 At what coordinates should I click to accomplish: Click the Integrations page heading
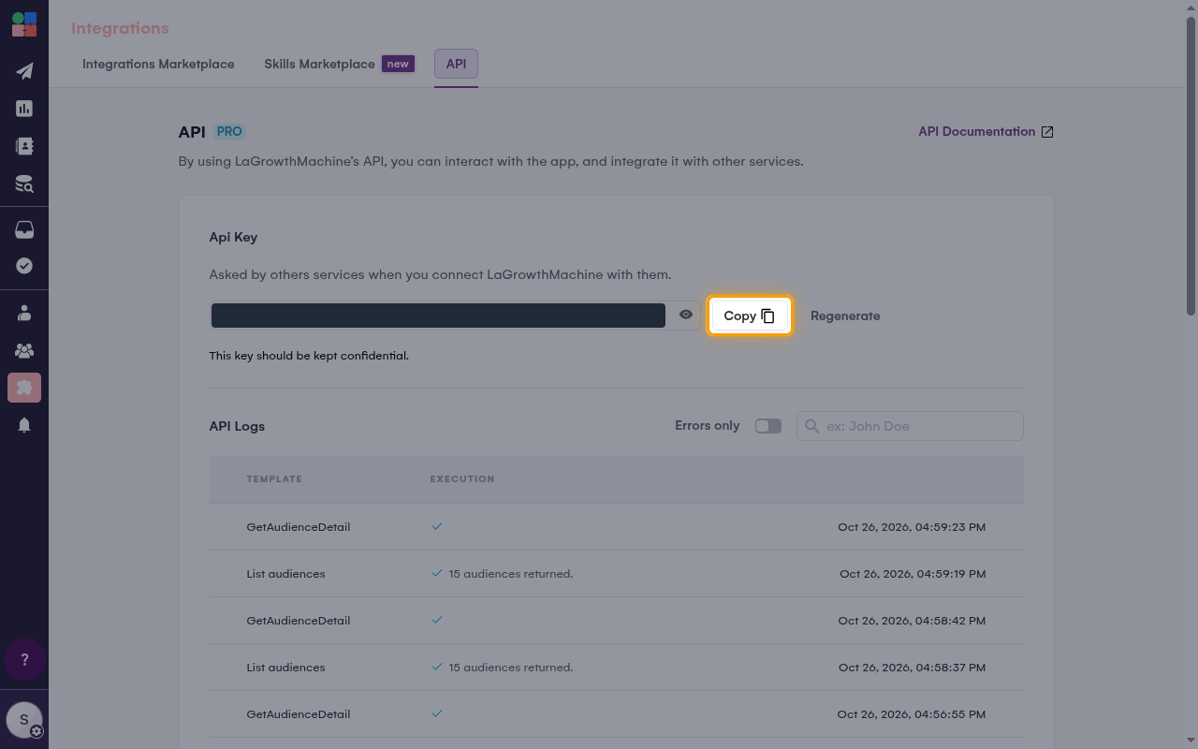click(x=120, y=28)
